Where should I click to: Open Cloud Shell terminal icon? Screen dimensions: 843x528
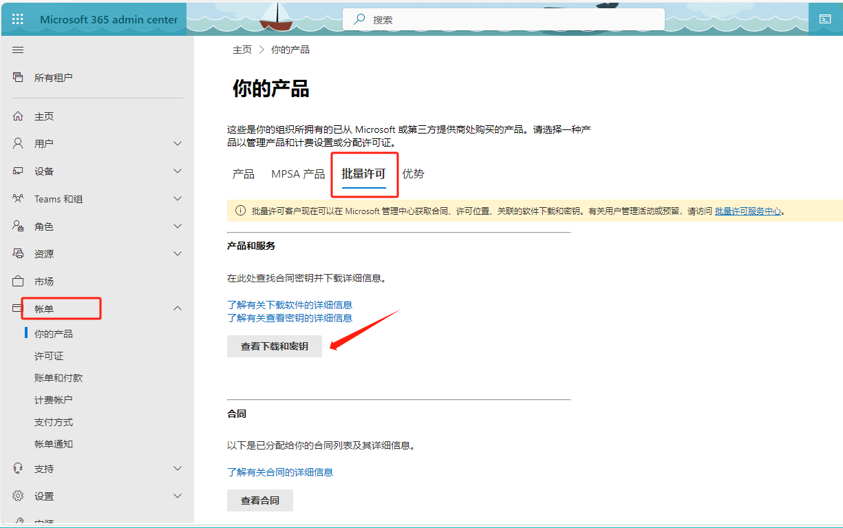click(824, 19)
